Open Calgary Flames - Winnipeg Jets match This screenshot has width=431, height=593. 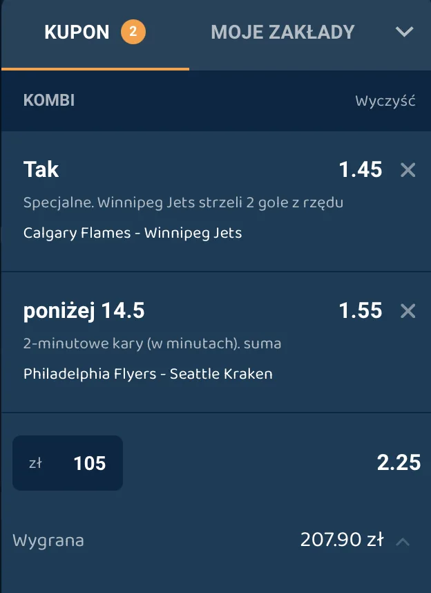[133, 233]
